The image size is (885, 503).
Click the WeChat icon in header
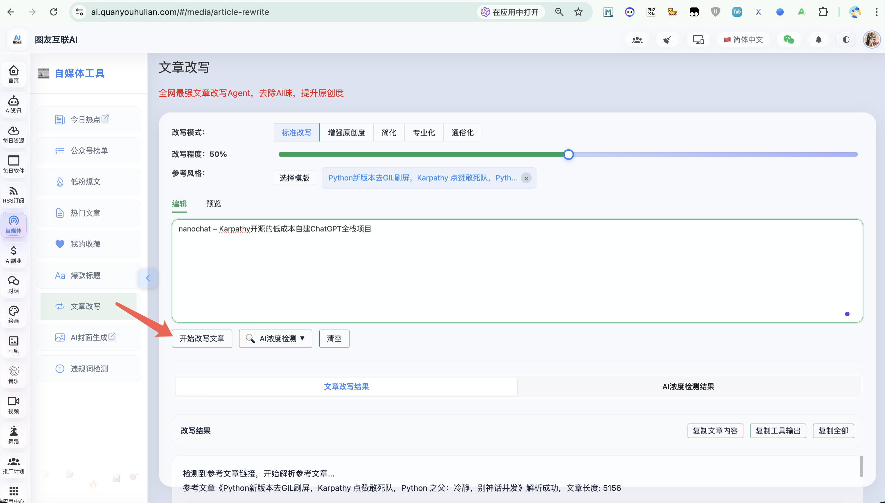tap(788, 40)
